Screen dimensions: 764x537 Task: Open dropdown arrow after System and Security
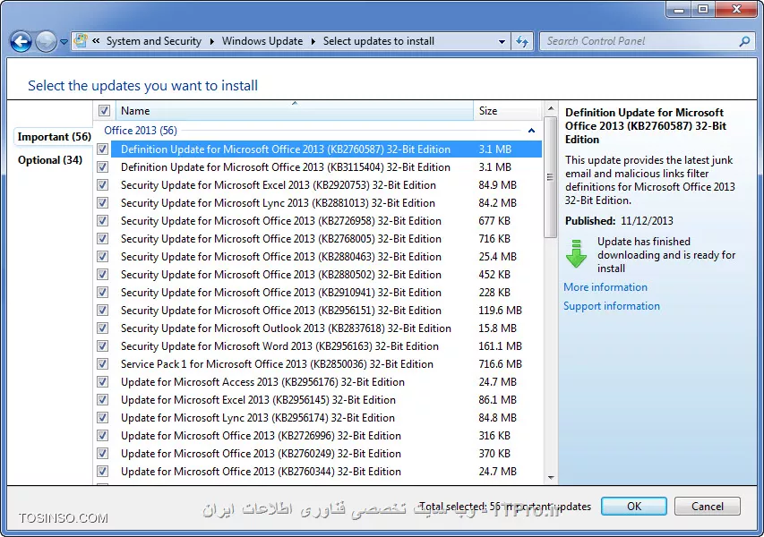[212, 41]
